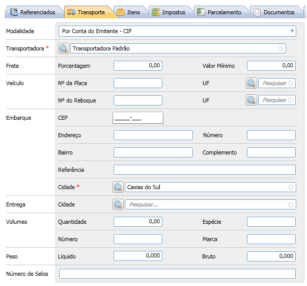Open the Embarque Cidade search icon
The image size is (307, 286).
pos(118,187)
